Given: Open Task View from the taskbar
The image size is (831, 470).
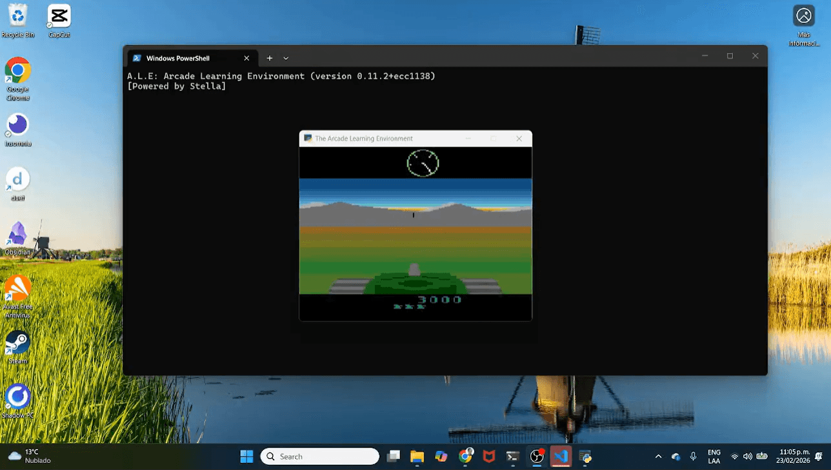Looking at the screenshot, I should (394, 456).
